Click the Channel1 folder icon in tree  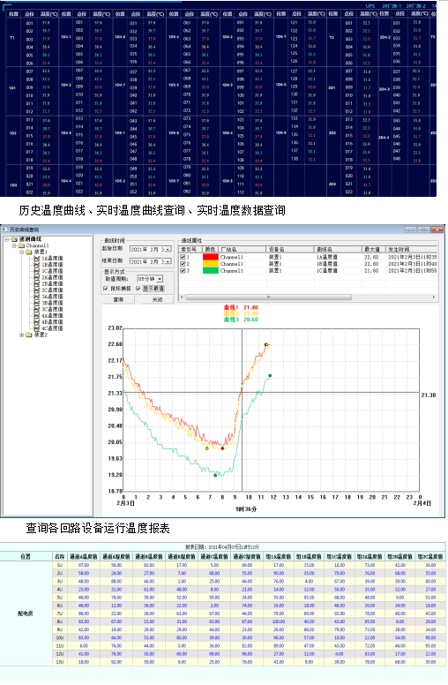21,245
